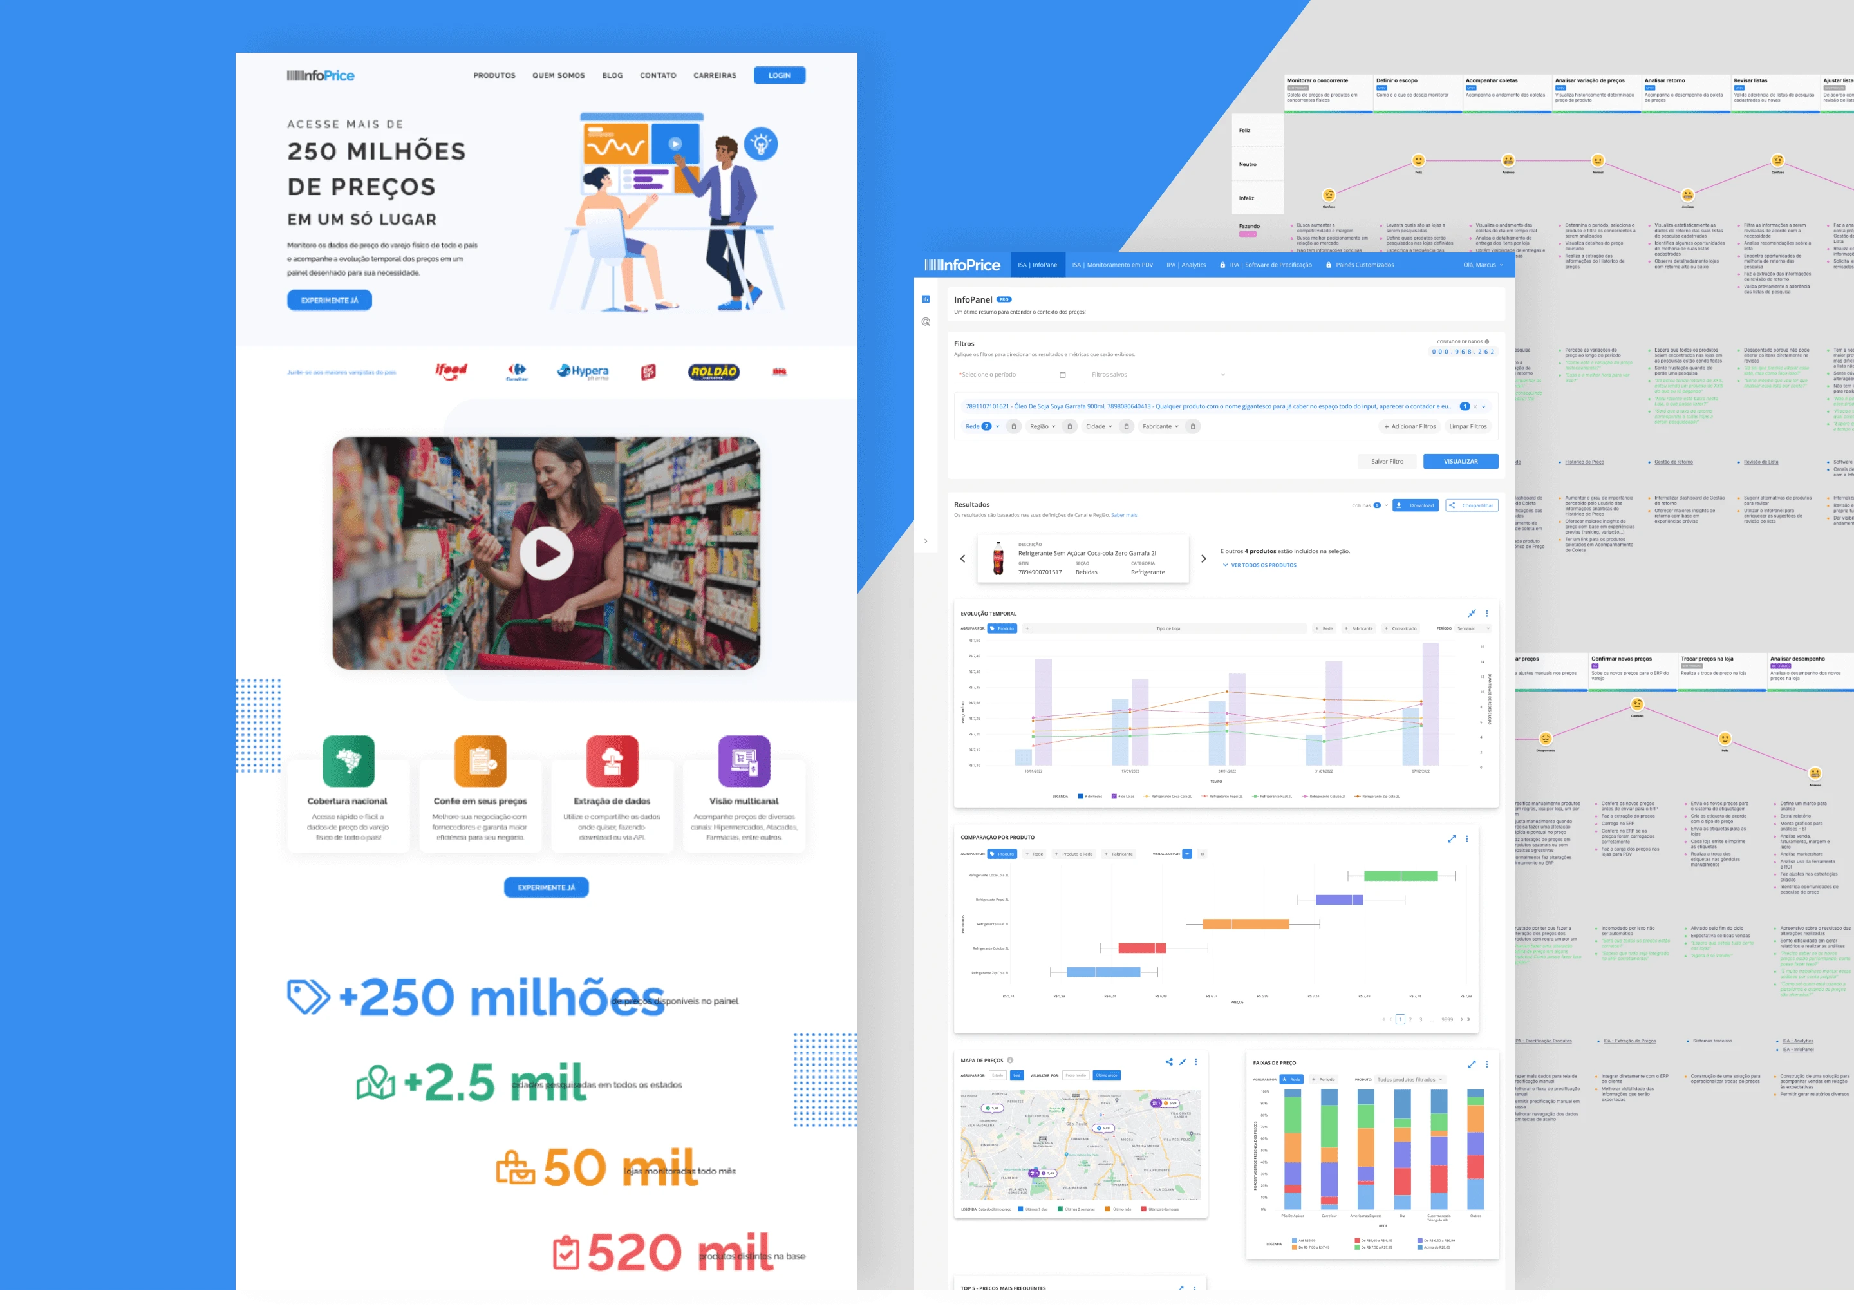The width and height of the screenshot is (1854, 1311).
Task: Toggle map grouping to Estado
Action: click(997, 1075)
